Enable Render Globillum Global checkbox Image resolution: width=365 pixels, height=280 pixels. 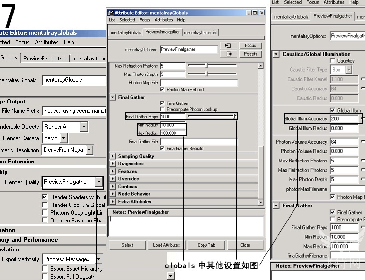[x=44, y=205]
